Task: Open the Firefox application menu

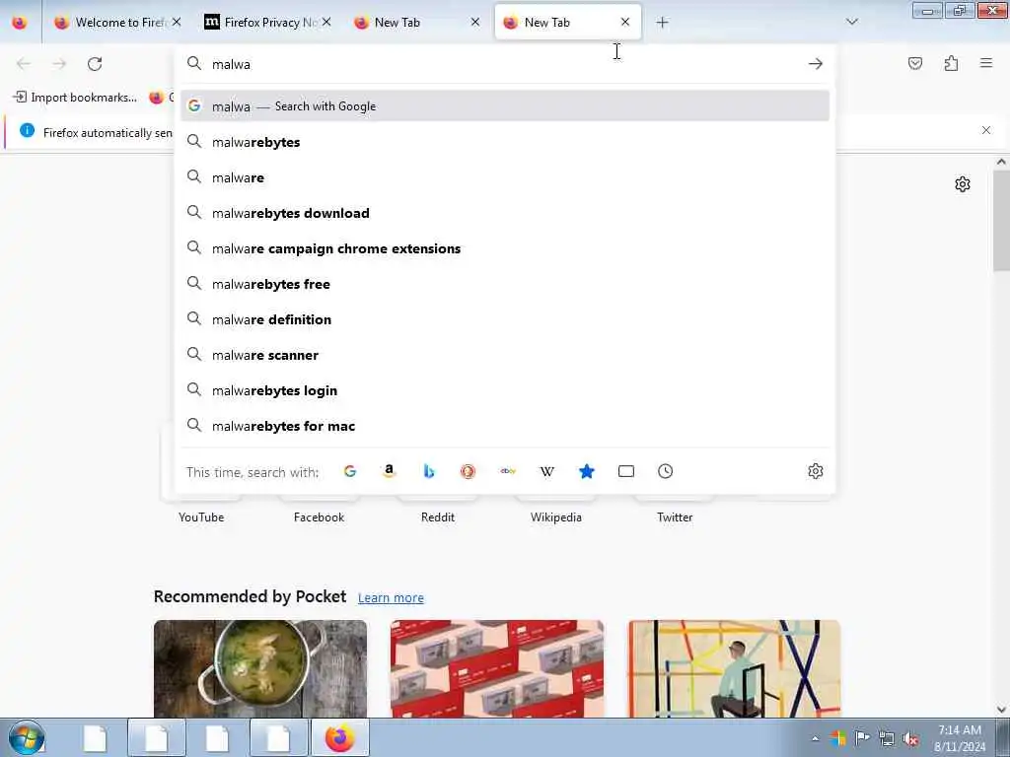Action: point(986,63)
